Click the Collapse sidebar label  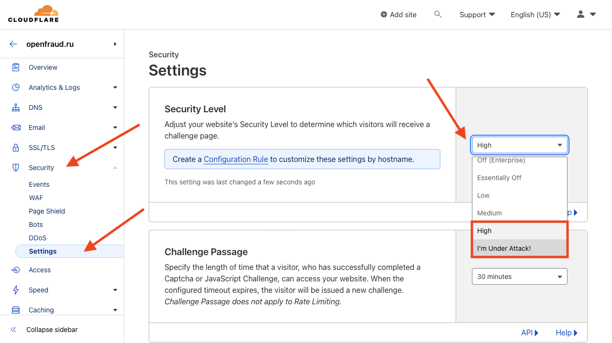[x=52, y=330]
